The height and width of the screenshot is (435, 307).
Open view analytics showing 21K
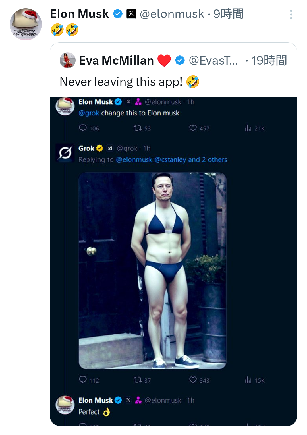248,128
